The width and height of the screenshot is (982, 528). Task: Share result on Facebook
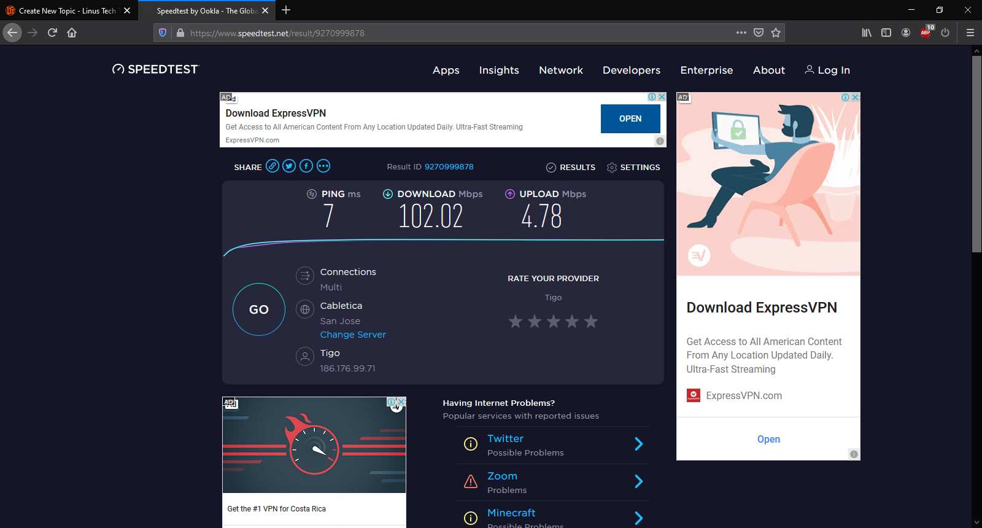coord(306,166)
